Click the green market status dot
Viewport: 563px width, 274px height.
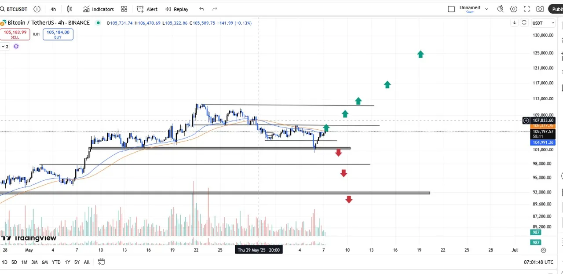click(x=98, y=23)
